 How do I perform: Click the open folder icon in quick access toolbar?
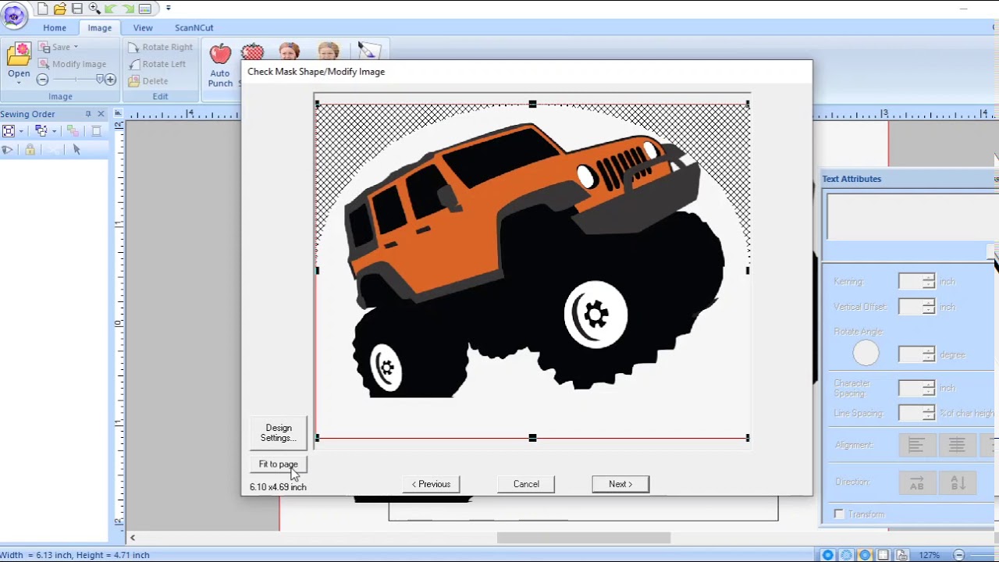coord(59,9)
